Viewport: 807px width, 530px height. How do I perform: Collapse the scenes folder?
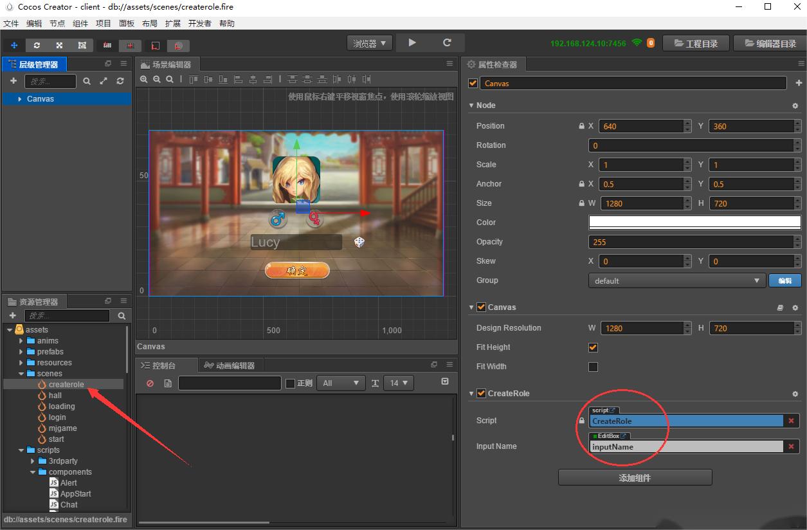(x=21, y=374)
